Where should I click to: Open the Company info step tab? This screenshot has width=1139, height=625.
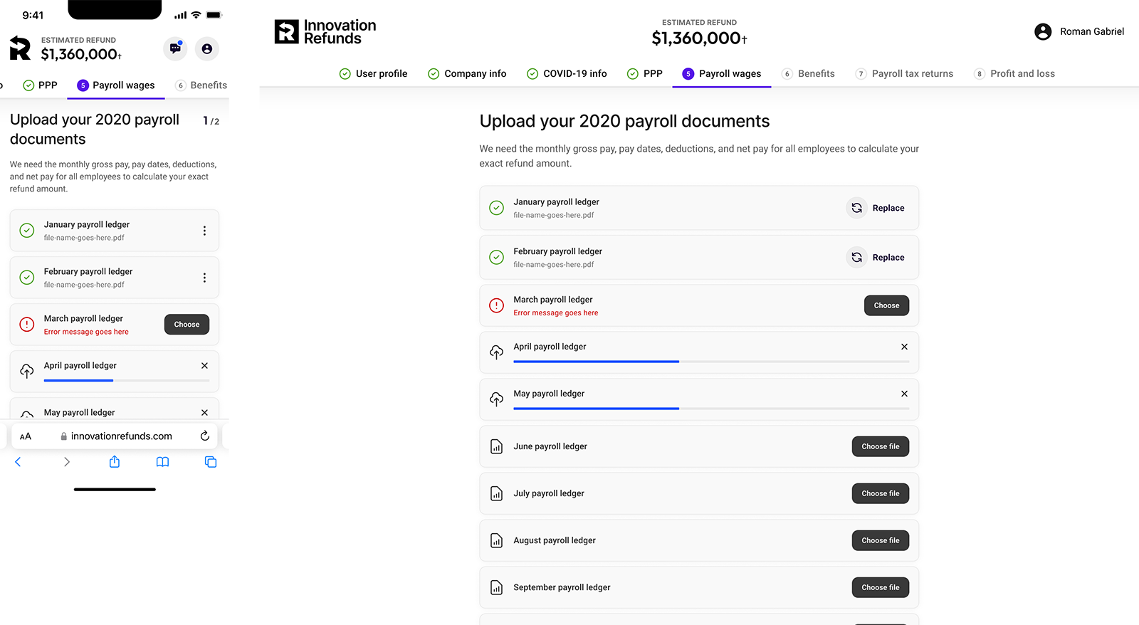467,73
